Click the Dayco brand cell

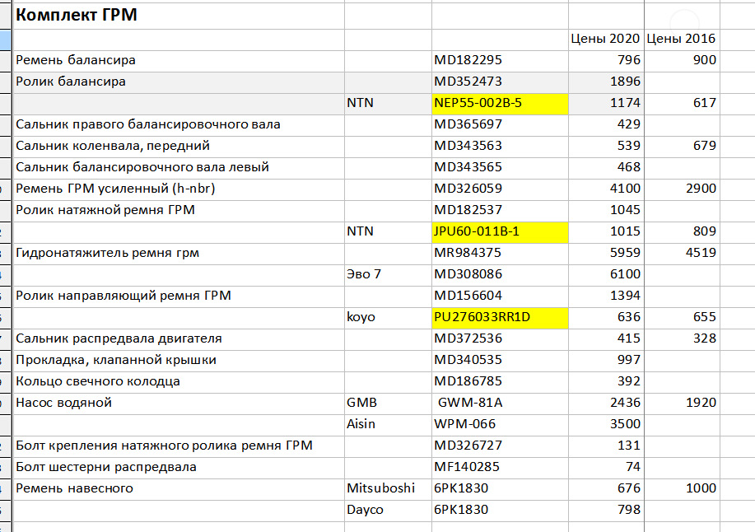tap(388, 511)
